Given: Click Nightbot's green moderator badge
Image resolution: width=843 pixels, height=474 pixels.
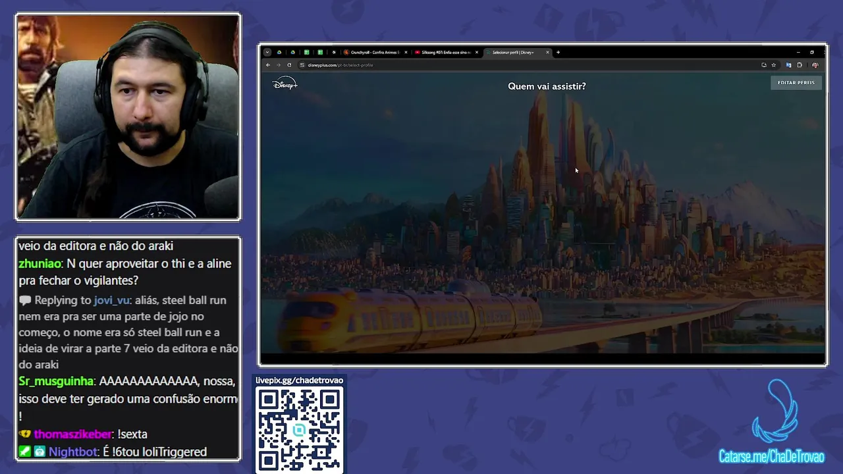Looking at the screenshot, I should coord(24,452).
